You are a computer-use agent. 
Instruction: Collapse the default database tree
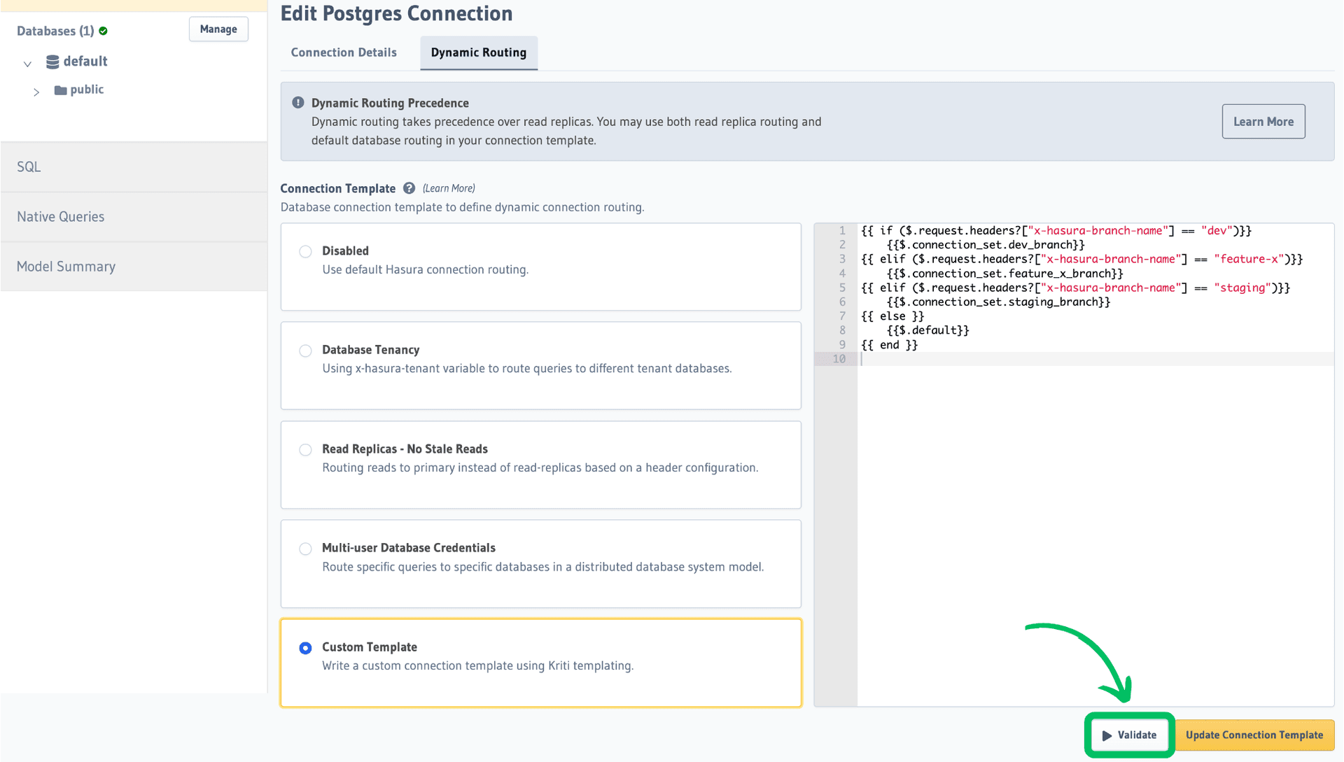(x=27, y=63)
